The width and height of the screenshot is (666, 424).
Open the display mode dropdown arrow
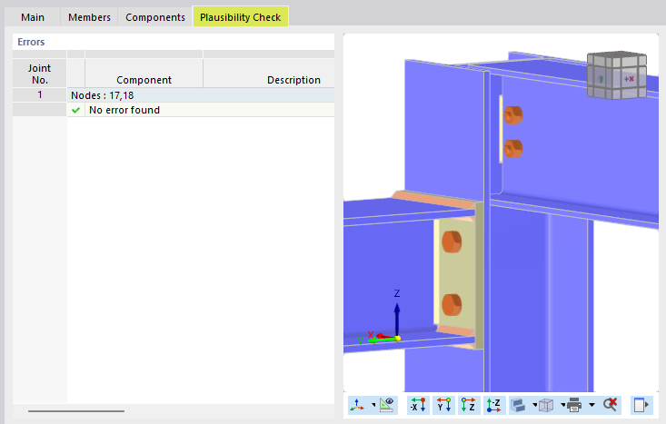coord(534,405)
